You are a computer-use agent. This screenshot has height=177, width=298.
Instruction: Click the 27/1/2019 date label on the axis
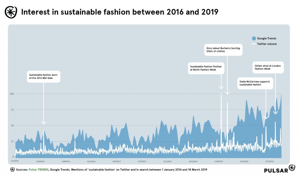269,161
